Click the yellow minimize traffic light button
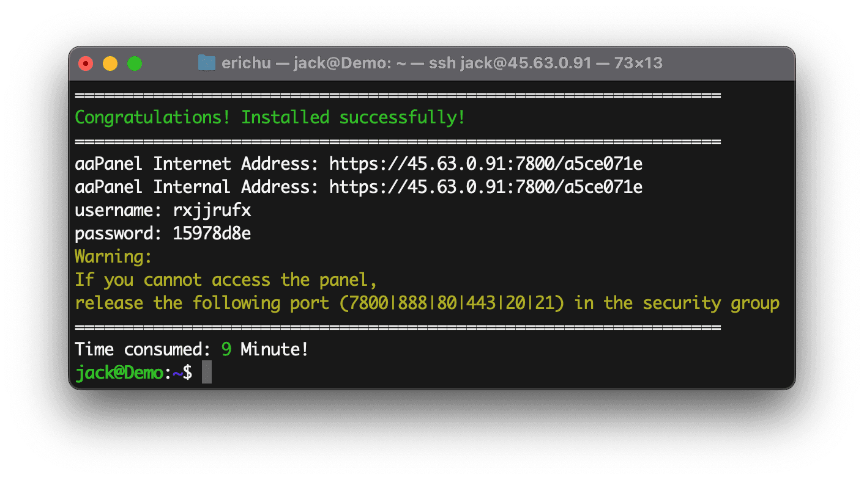The image size is (864, 480). coord(110,63)
